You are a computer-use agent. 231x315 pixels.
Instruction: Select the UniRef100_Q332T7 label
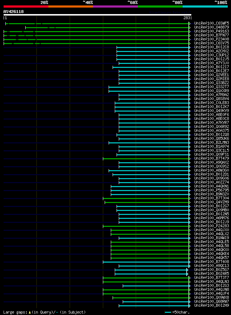pyautogui.click(x=212, y=87)
